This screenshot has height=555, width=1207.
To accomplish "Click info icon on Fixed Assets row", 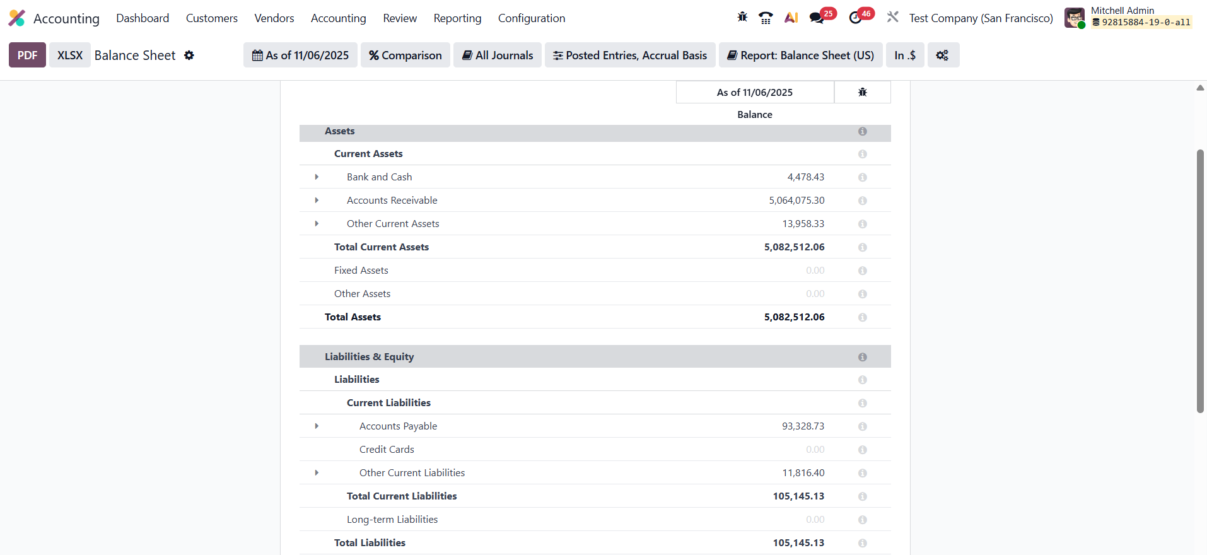I will click(863, 271).
